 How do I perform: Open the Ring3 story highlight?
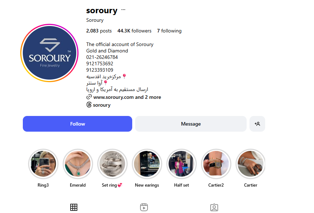[43, 164]
